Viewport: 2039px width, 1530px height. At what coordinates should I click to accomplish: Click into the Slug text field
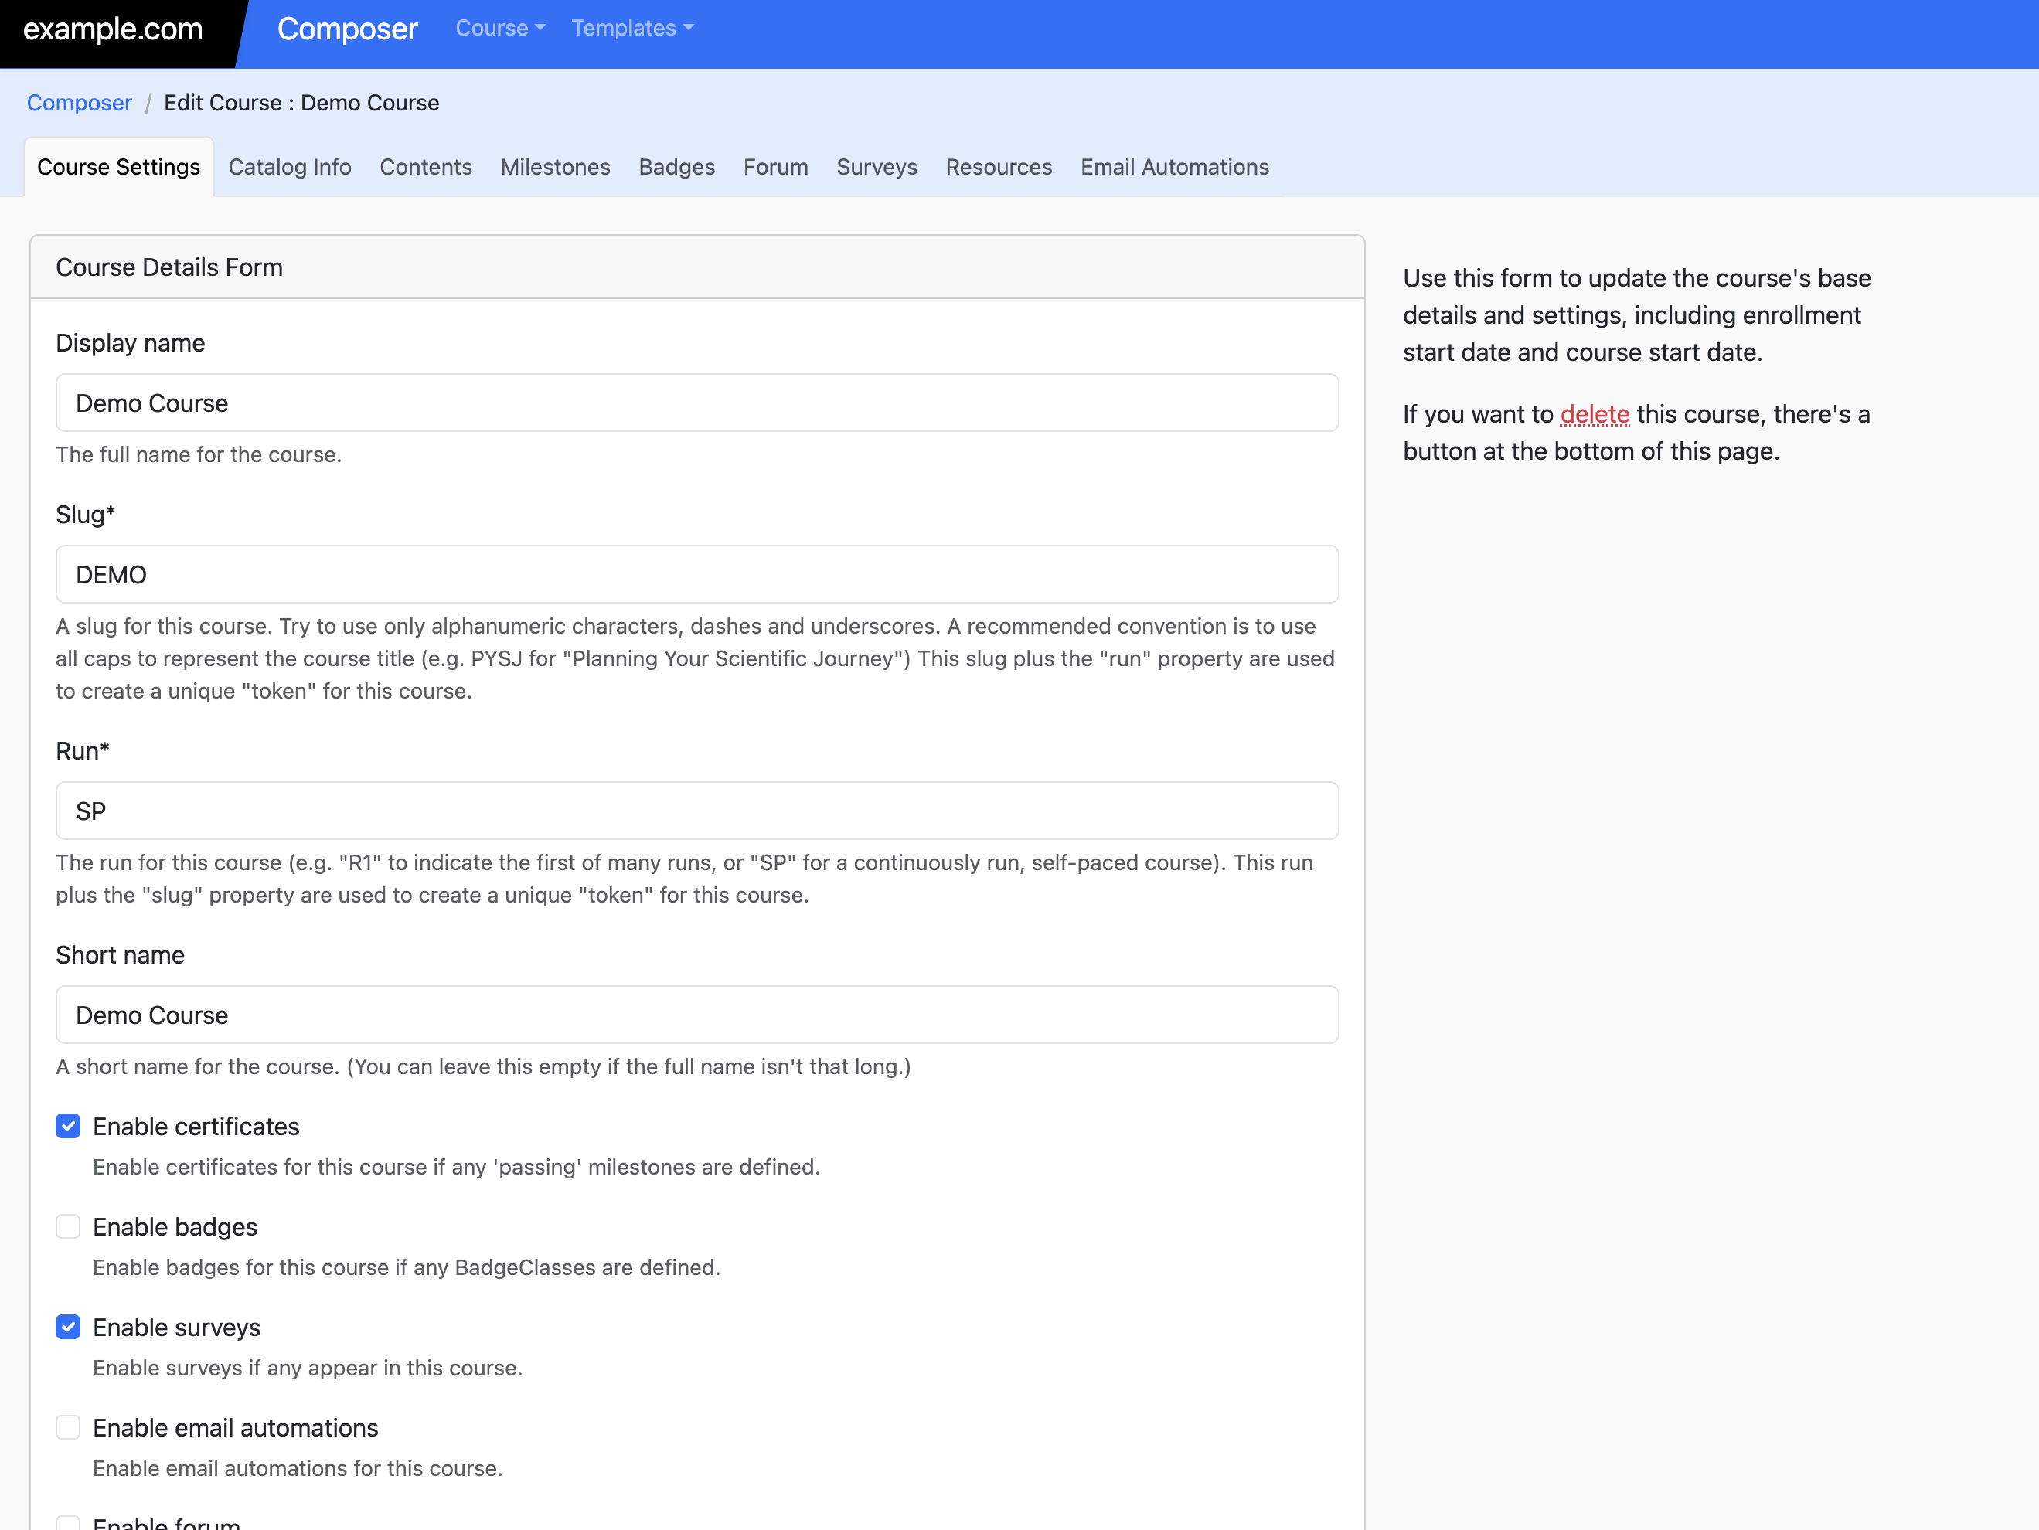pos(696,574)
